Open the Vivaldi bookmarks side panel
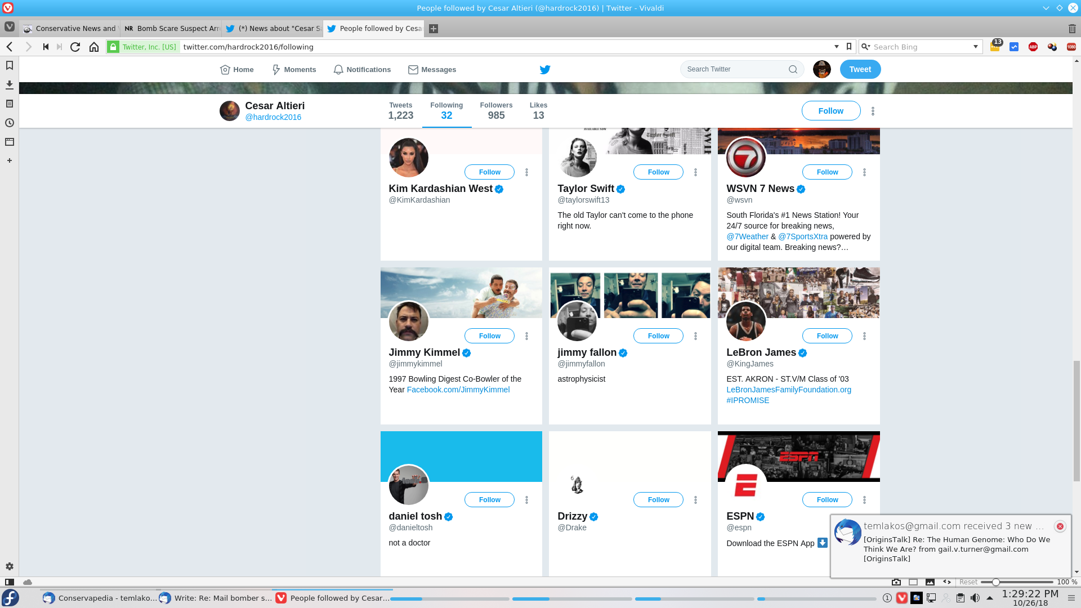The height and width of the screenshot is (608, 1081). click(9, 65)
